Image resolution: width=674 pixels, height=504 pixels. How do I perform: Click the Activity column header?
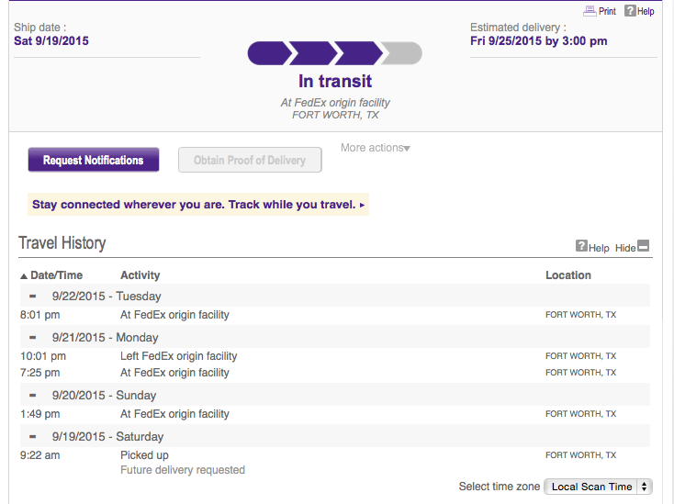140,275
